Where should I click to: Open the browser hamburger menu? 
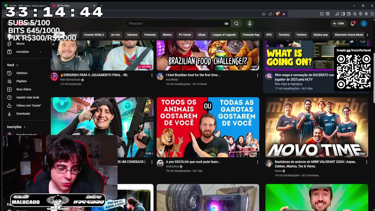372,14
